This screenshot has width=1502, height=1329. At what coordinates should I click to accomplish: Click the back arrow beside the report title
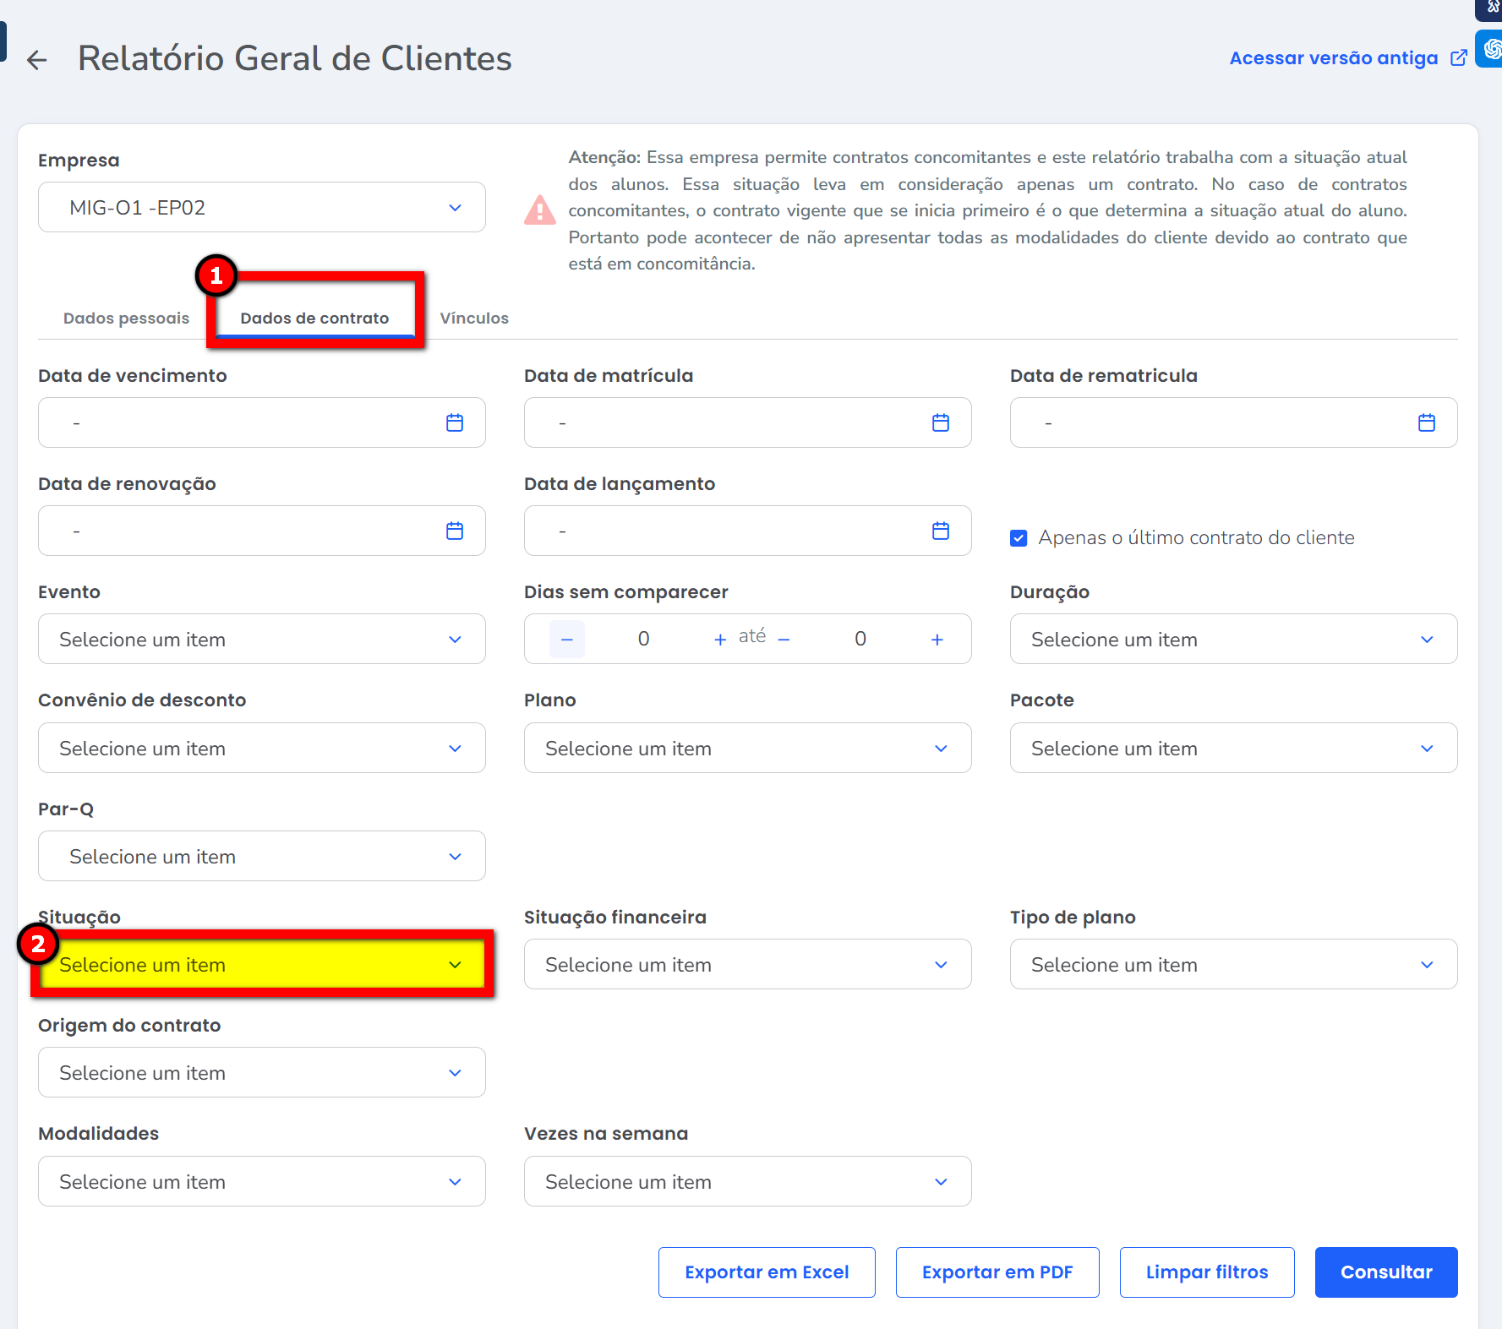tap(36, 60)
